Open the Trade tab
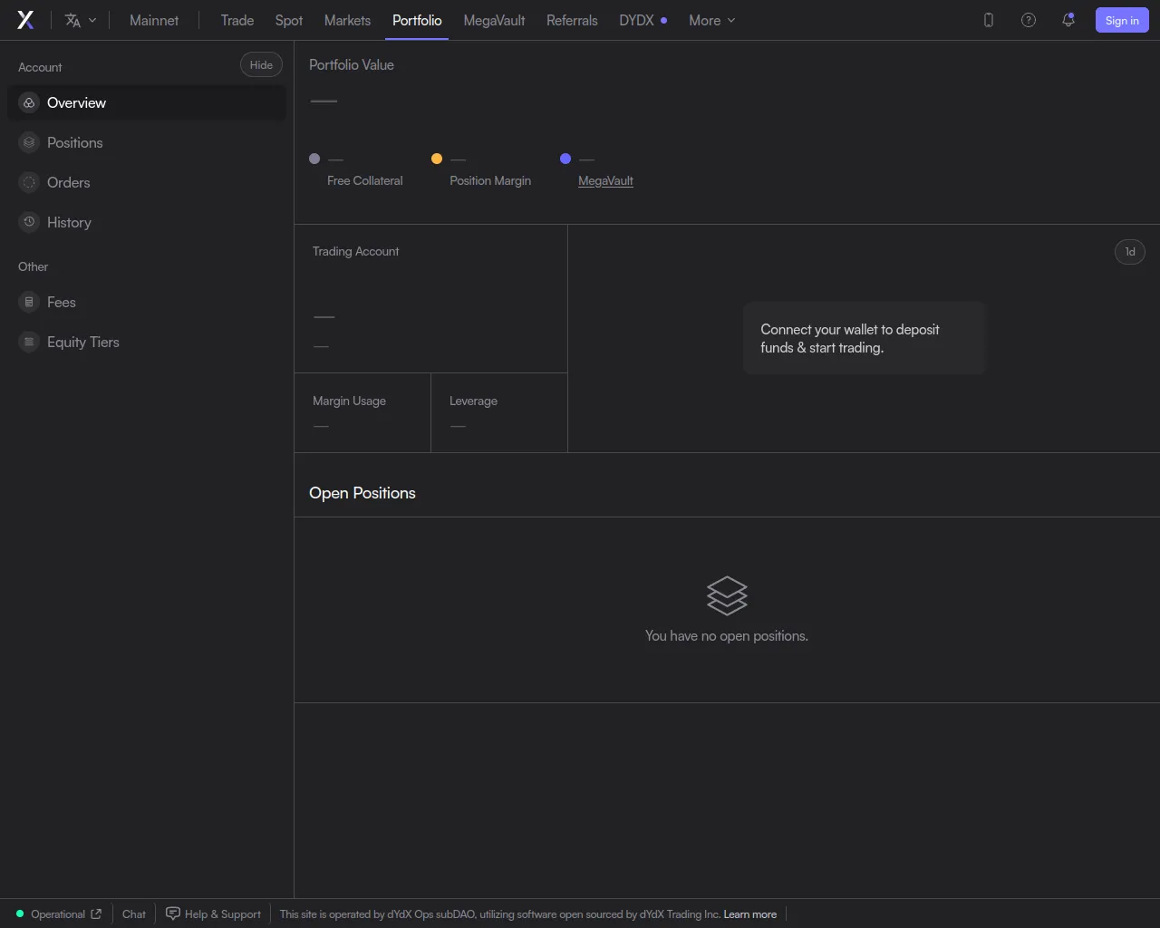Image resolution: width=1160 pixels, height=928 pixels. click(x=237, y=20)
